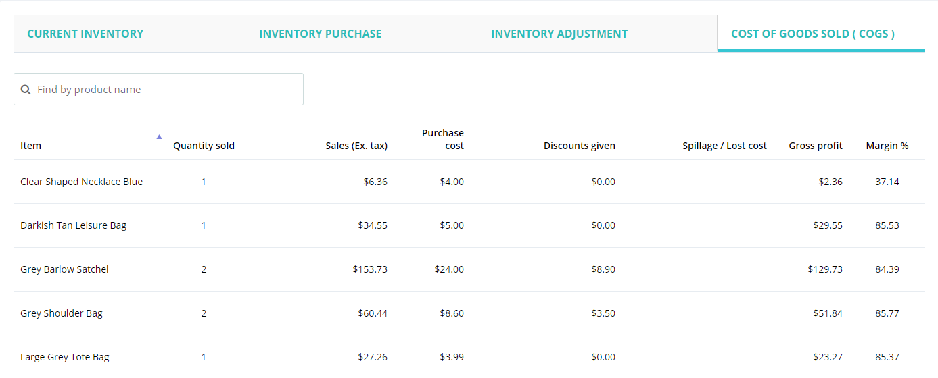This screenshot has height=378, width=938.
Task: Switch to Current Inventory tab
Action: coord(85,34)
